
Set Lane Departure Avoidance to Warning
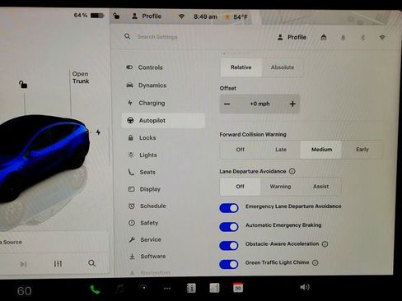(280, 187)
